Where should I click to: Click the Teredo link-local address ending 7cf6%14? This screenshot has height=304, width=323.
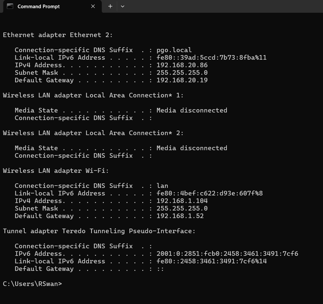pos(212,261)
